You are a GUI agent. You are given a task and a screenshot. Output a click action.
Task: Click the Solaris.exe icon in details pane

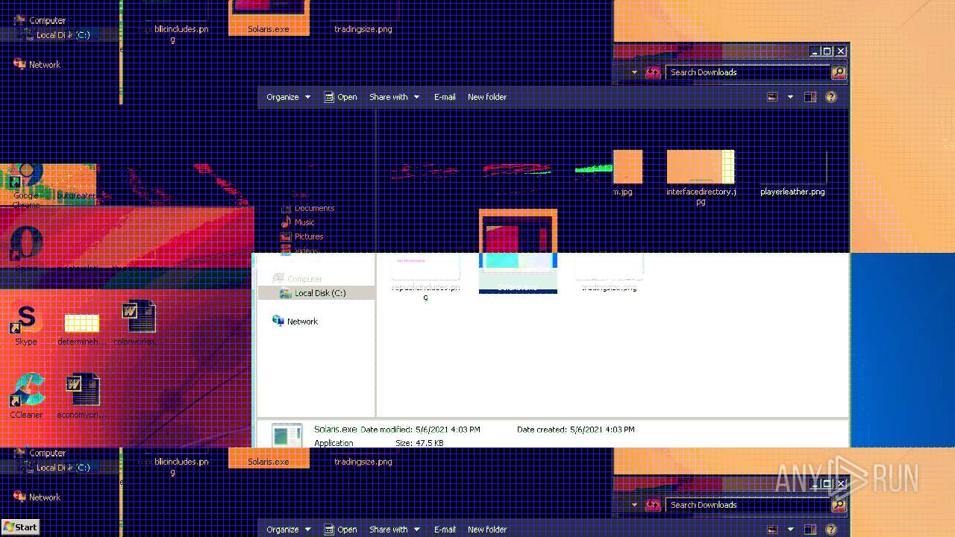tap(287, 436)
